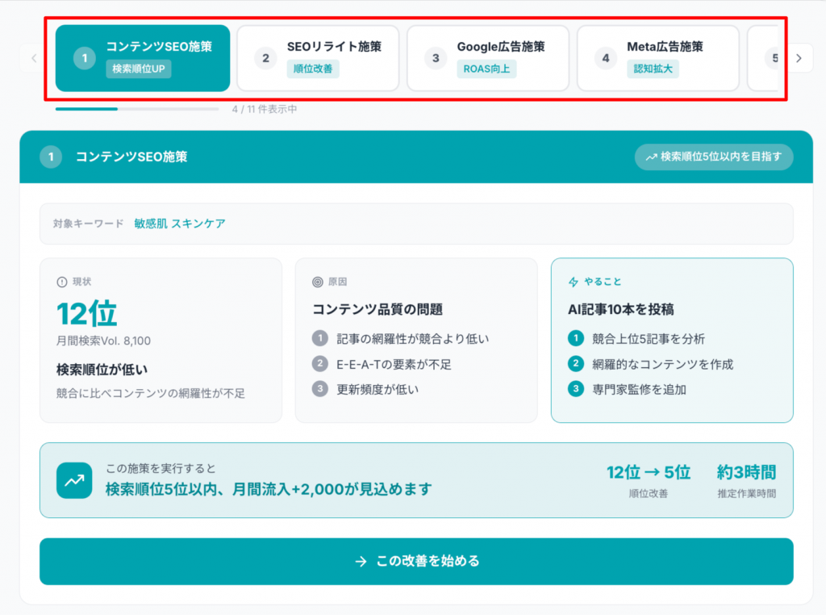The image size is (826, 615).
Task: Click the target icon beside 原因
Action: click(317, 282)
